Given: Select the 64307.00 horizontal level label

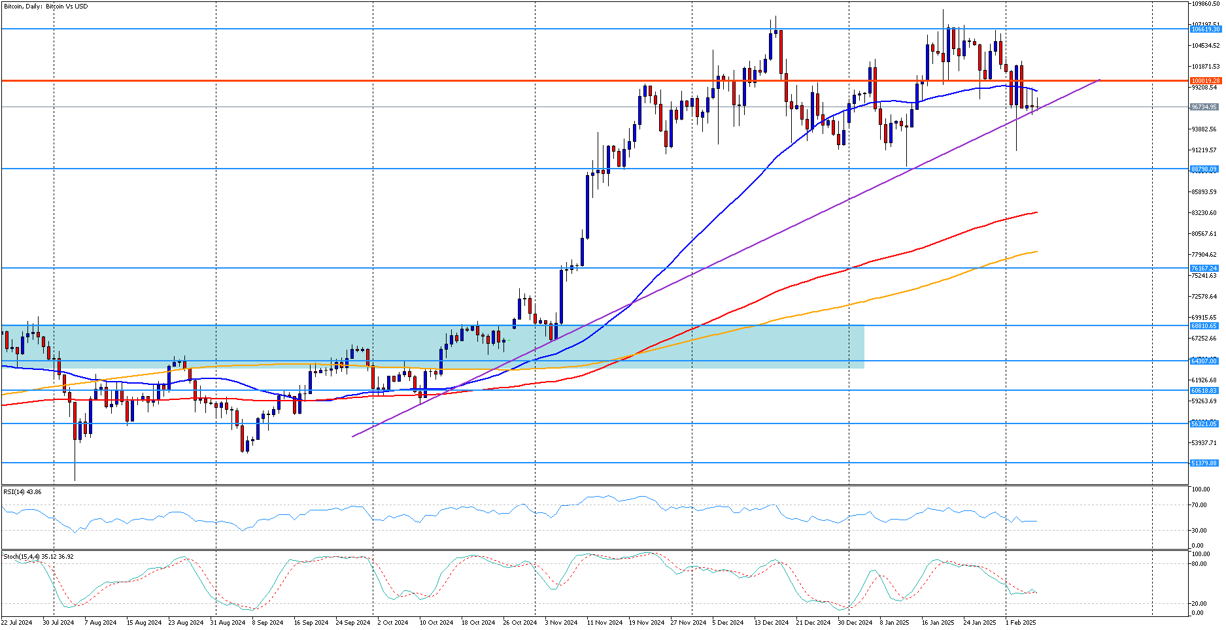Looking at the screenshot, I should [x=1204, y=361].
